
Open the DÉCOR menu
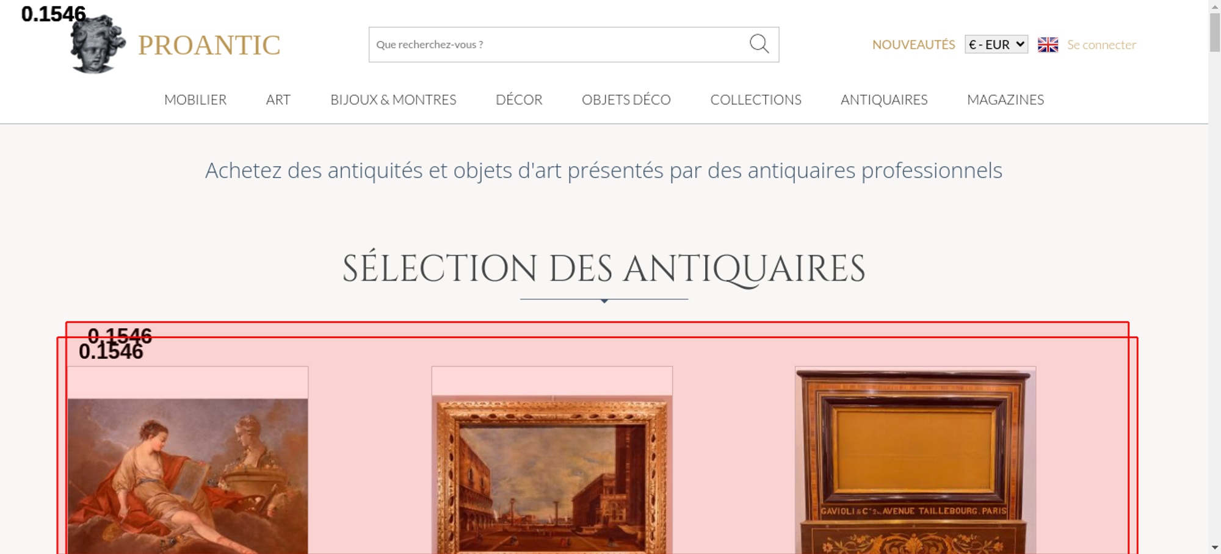(519, 99)
